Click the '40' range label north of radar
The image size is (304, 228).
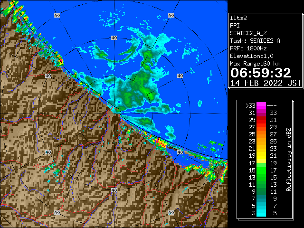114,38
